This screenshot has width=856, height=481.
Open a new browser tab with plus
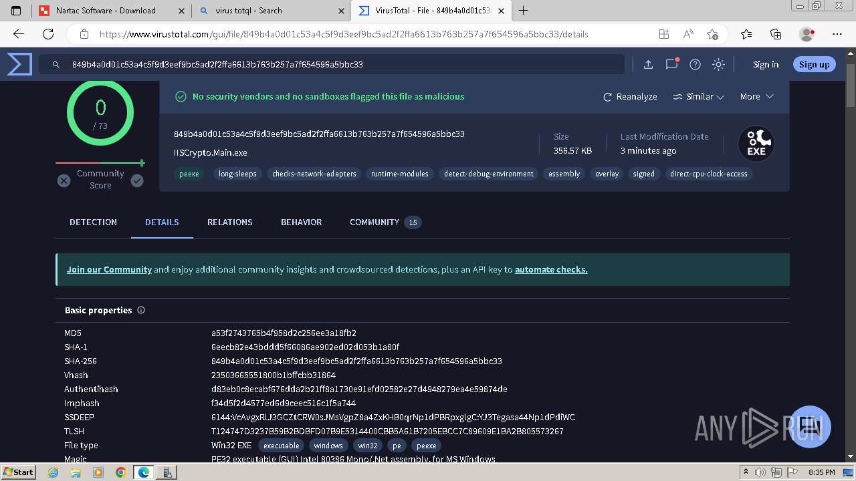pyautogui.click(x=523, y=11)
